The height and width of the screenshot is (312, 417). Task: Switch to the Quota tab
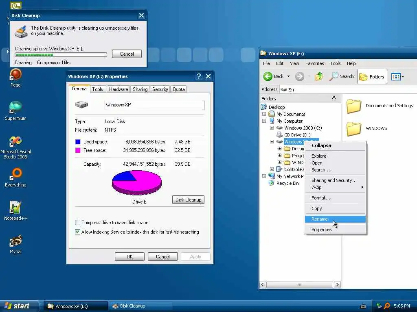click(178, 89)
